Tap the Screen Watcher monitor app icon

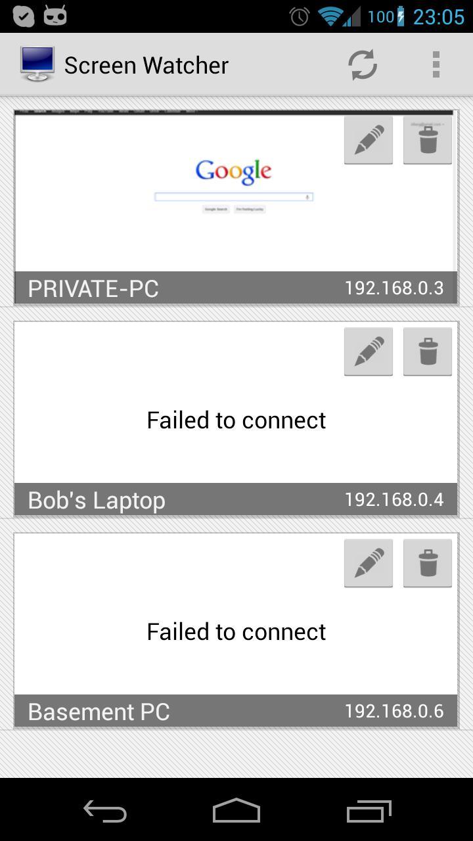click(37, 64)
